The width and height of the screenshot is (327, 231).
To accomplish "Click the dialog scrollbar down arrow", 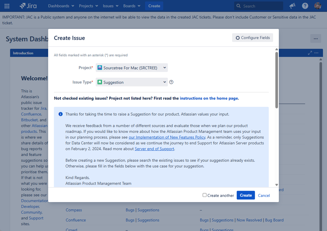I will pyautogui.click(x=277, y=185).
